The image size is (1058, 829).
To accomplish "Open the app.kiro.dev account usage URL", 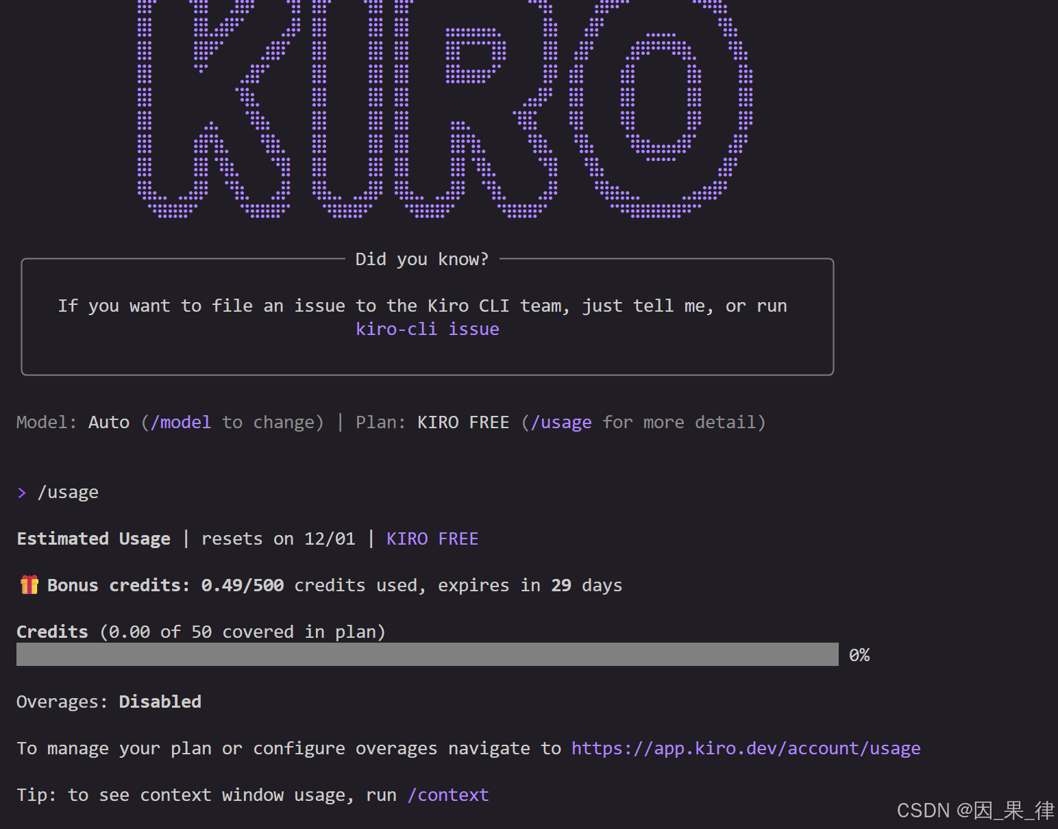I will point(746,748).
